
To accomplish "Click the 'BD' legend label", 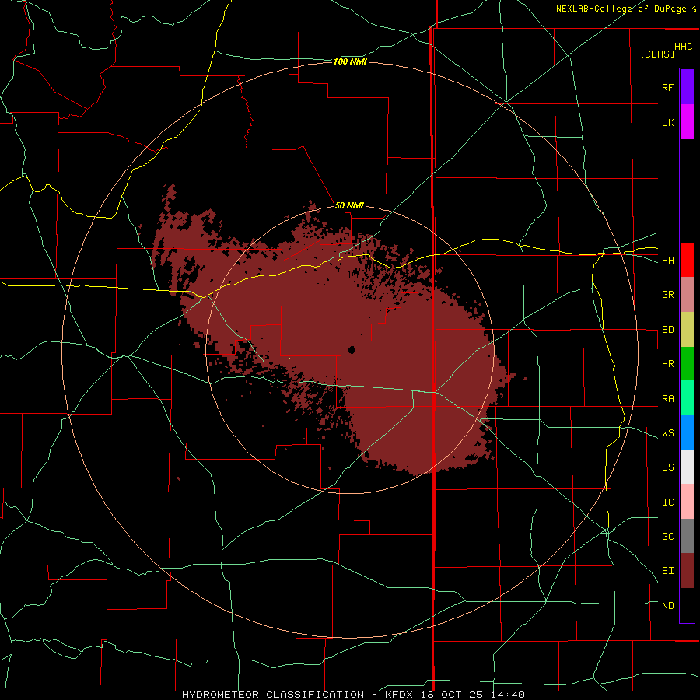I will (x=667, y=330).
